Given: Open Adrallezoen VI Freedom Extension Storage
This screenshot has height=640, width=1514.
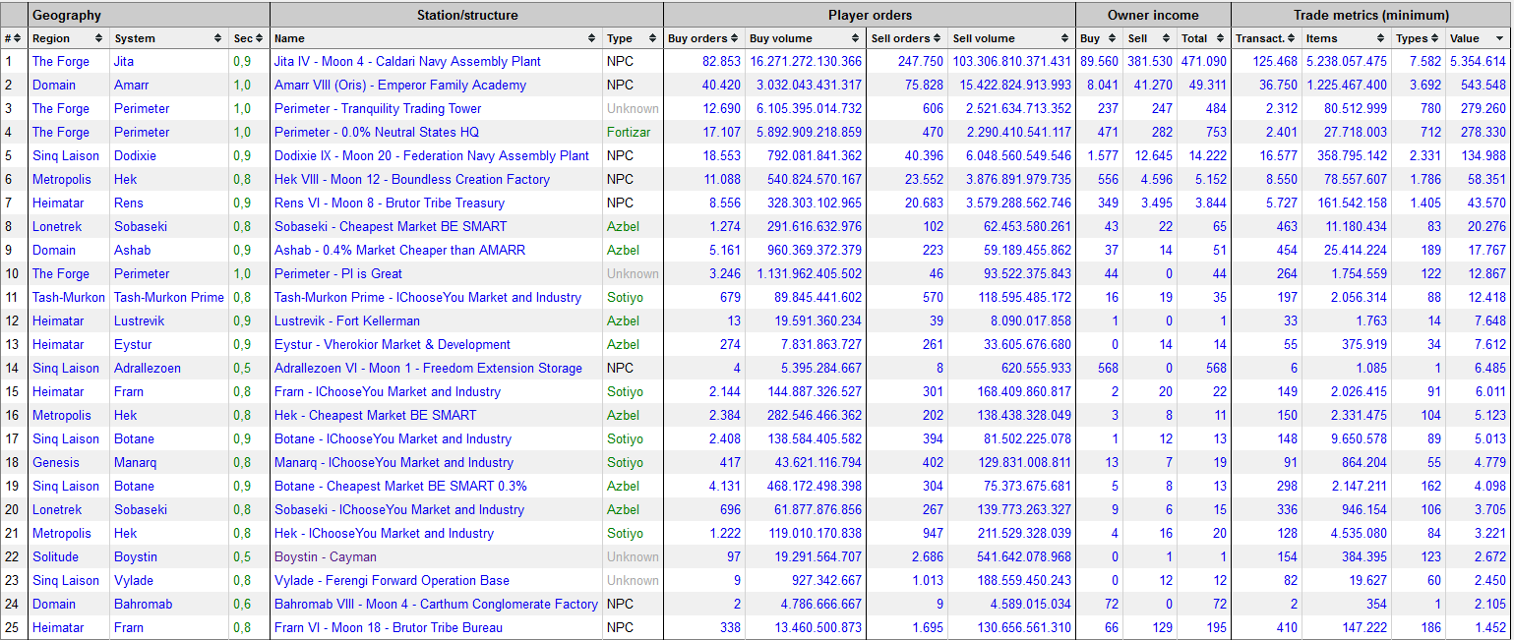Looking at the screenshot, I should [x=428, y=368].
